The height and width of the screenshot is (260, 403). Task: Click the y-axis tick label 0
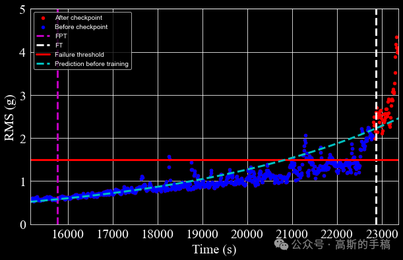point(22,224)
